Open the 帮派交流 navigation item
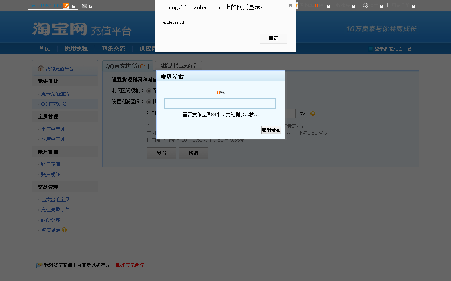451x281 pixels. (x=114, y=48)
